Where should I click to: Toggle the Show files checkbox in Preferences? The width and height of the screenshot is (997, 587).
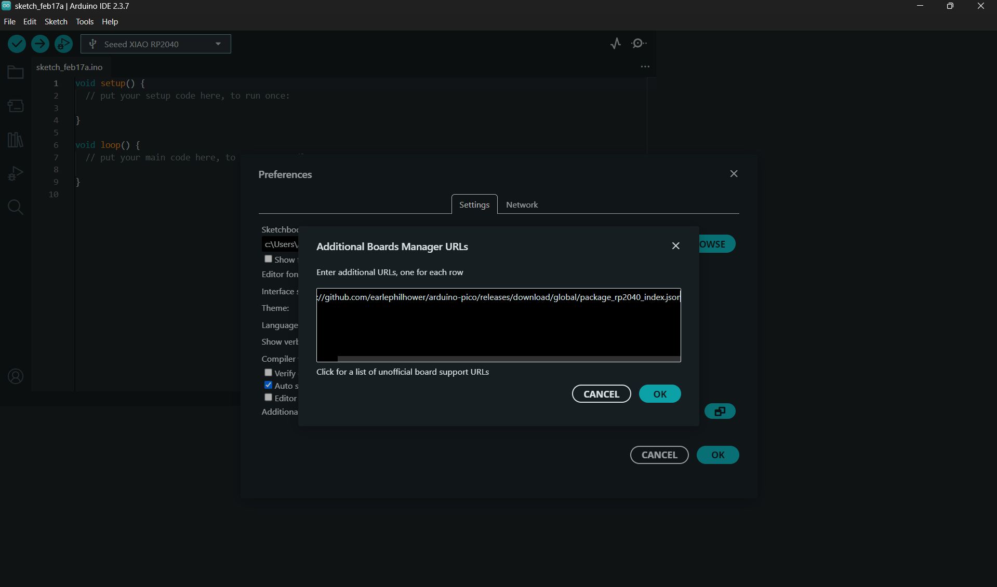(x=268, y=259)
